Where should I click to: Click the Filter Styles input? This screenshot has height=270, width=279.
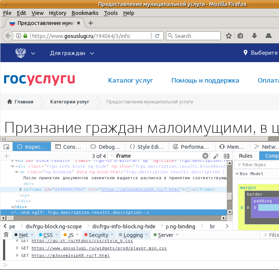pyautogui.click(x=257, y=165)
